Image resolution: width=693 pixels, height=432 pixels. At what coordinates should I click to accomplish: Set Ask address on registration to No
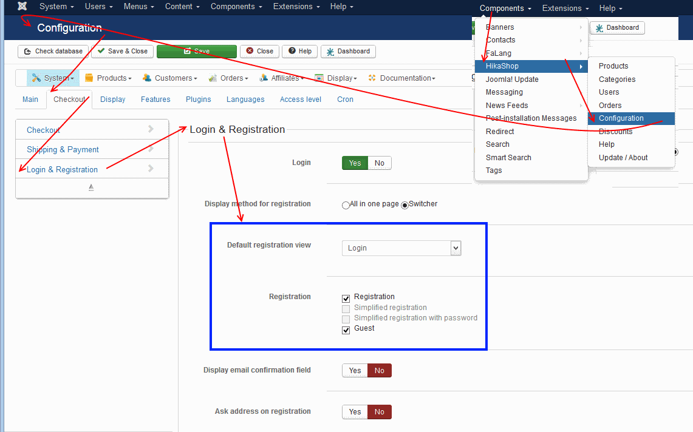click(x=379, y=412)
